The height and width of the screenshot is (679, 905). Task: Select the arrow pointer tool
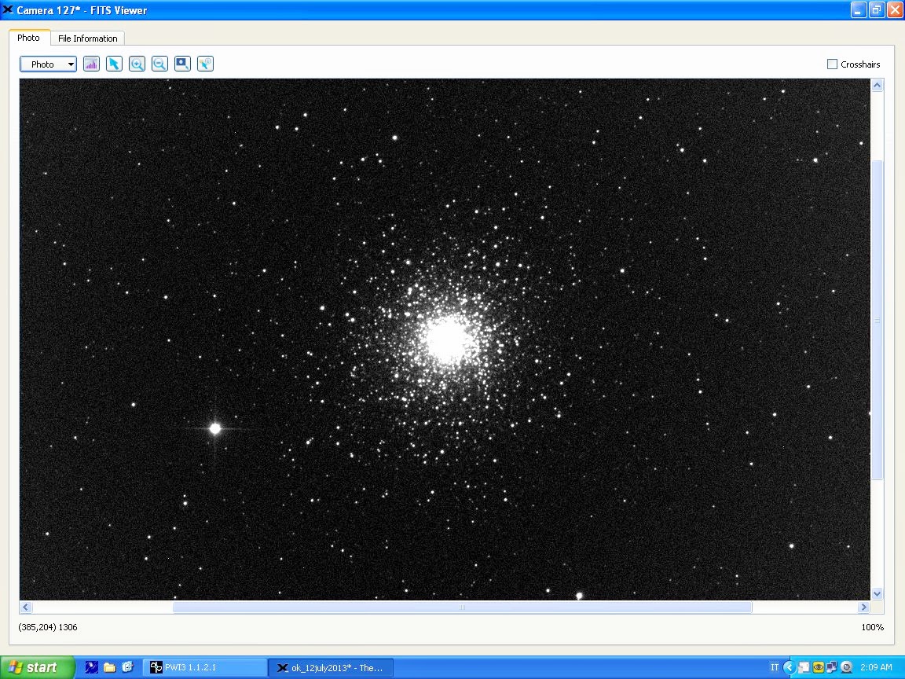(114, 64)
